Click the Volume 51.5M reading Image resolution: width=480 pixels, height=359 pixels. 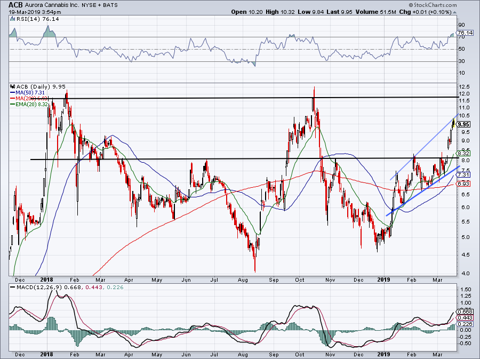(376, 12)
